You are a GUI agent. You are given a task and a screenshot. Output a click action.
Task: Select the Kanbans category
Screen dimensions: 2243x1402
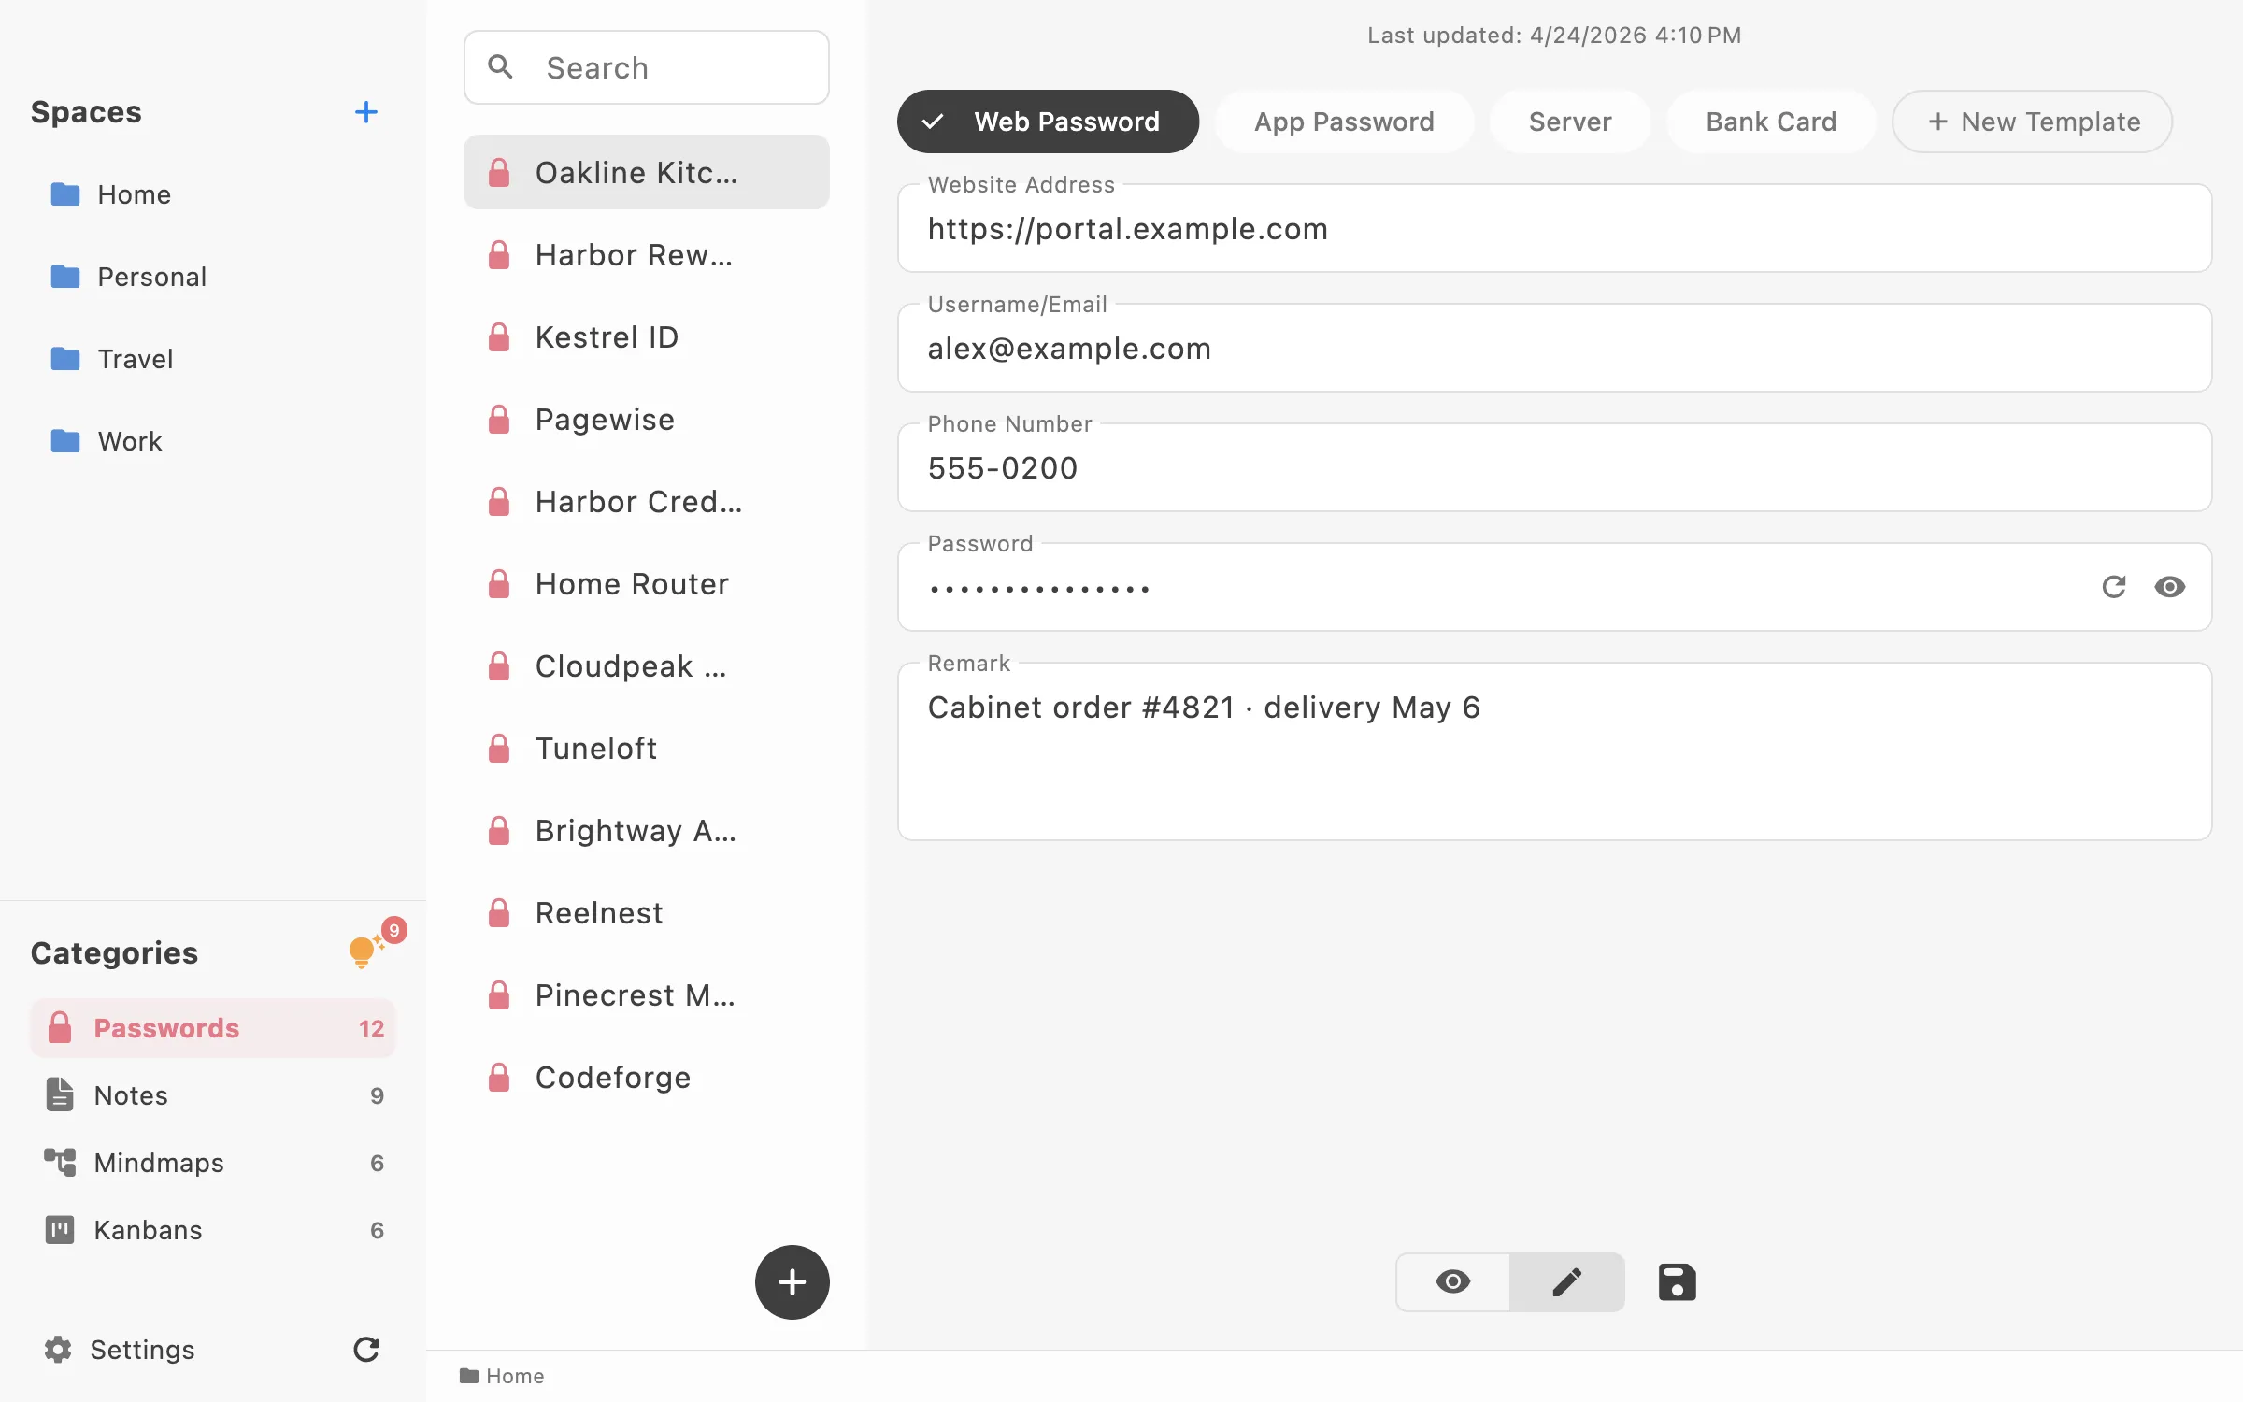click(213, 1230)
